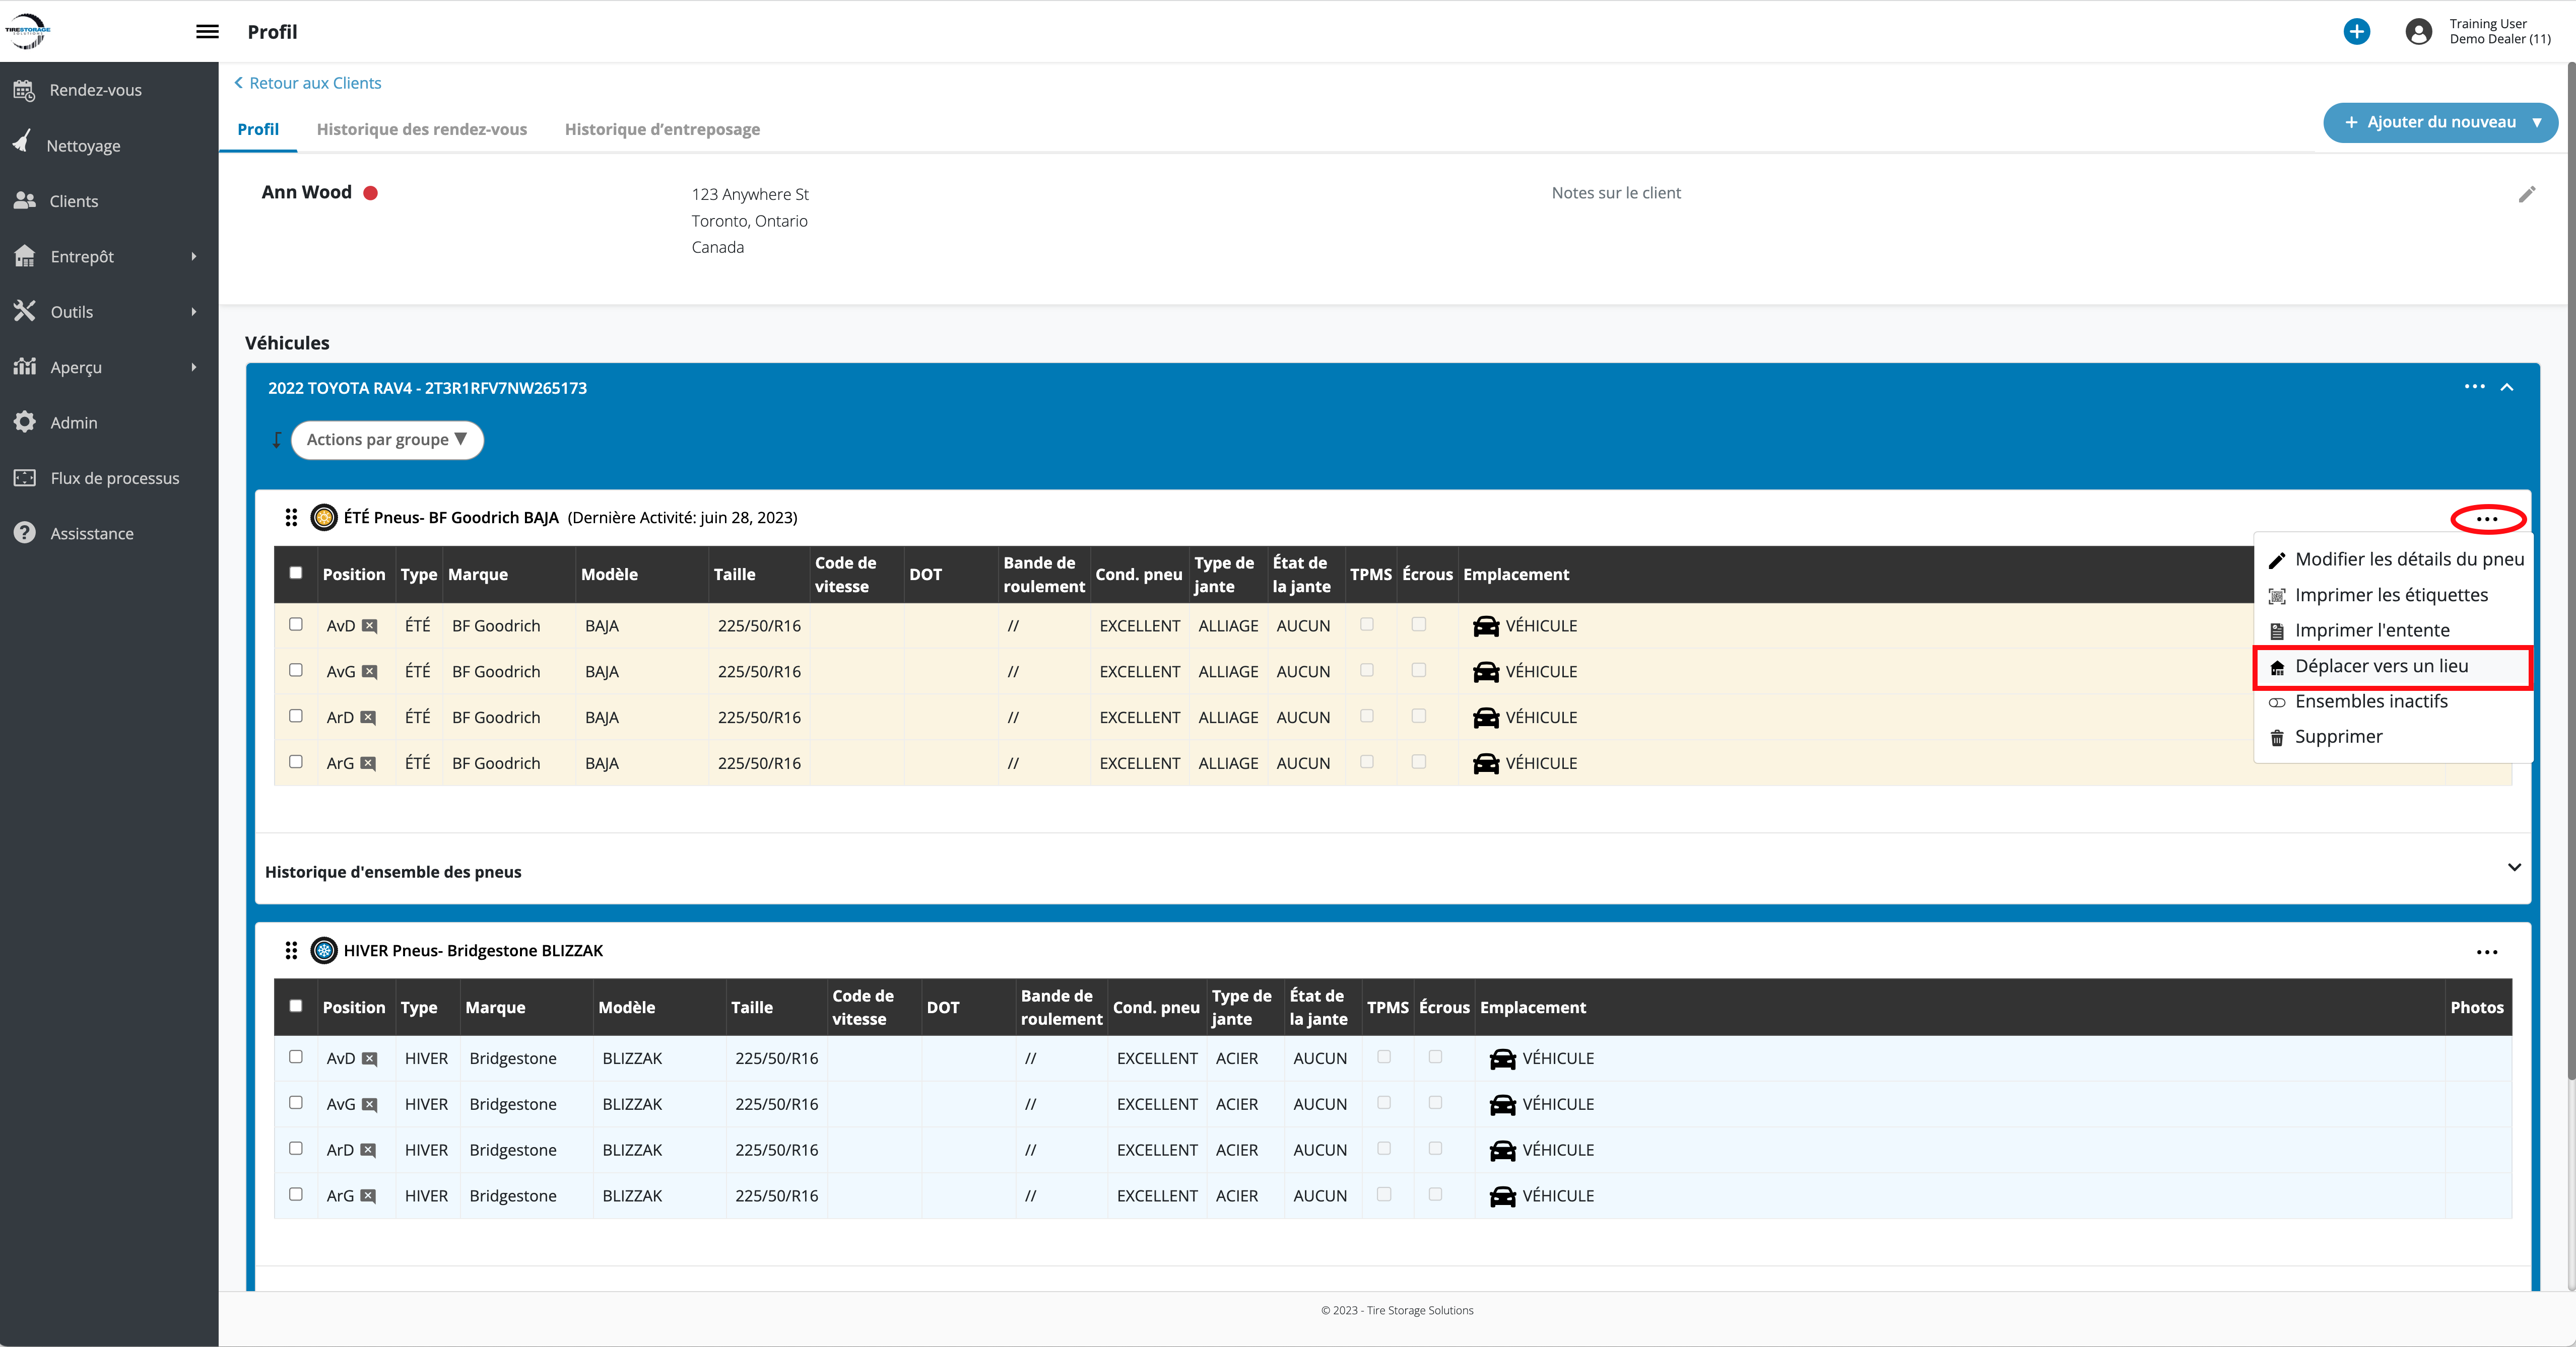Expand Historique d'ensemble des pneus section
2576x1347 pixels.
pyautogui.click(x=2513, y=867)
